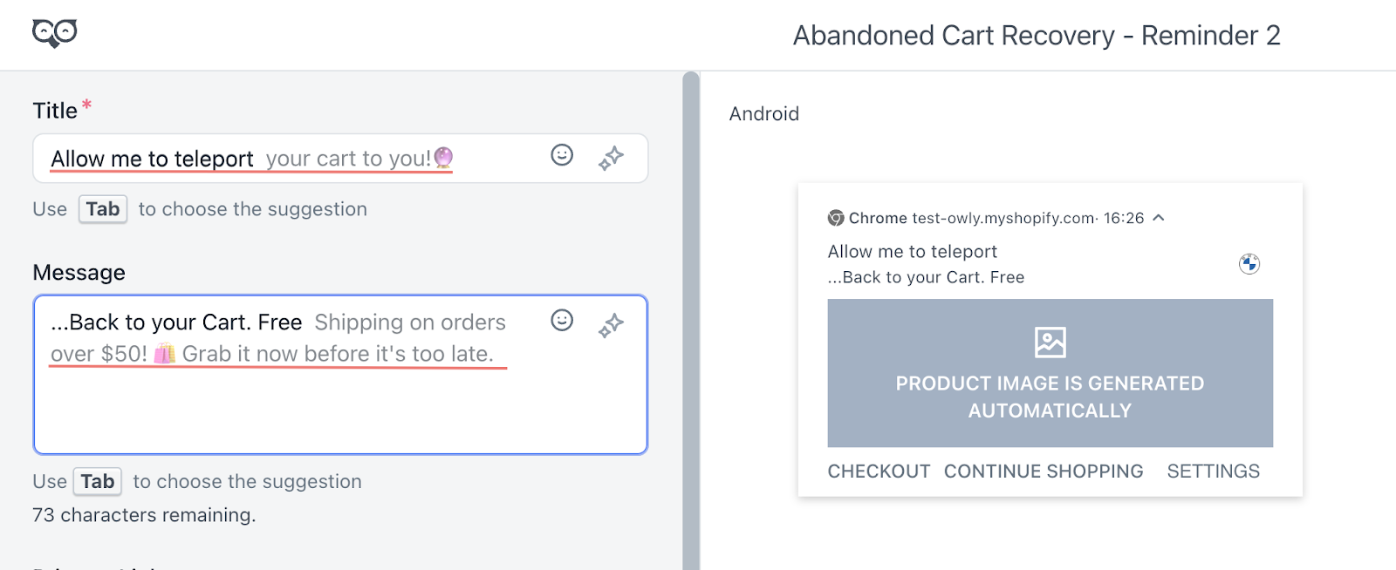Click inside the Message text box

(x=262, y=401)
